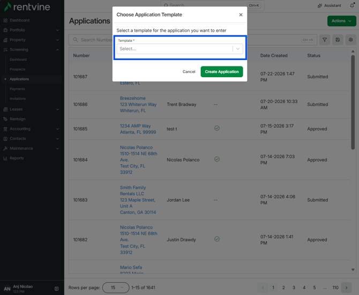This screenshot has width=359, height=295.
Task: Click the Dashboard grid icon
Action: (5, 20)
